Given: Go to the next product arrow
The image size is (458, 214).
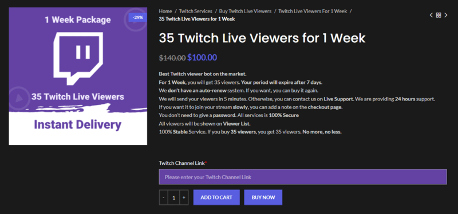Looking at the screenshot, I should [446, 15].
